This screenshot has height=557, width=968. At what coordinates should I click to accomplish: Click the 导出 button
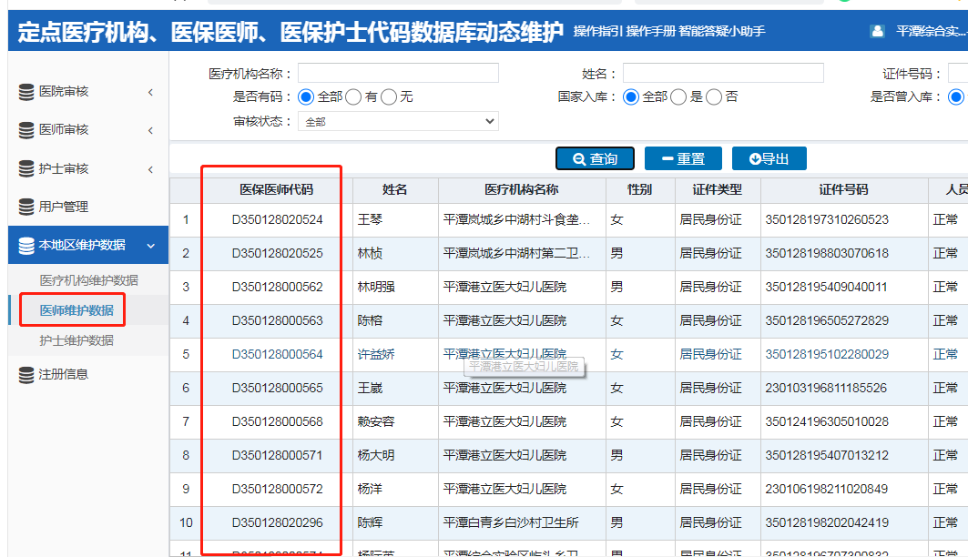tap(769, 158)
